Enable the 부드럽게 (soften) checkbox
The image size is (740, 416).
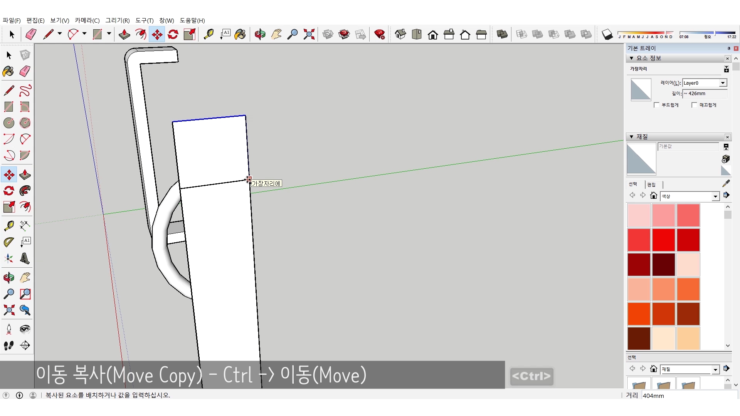[657, 105]
